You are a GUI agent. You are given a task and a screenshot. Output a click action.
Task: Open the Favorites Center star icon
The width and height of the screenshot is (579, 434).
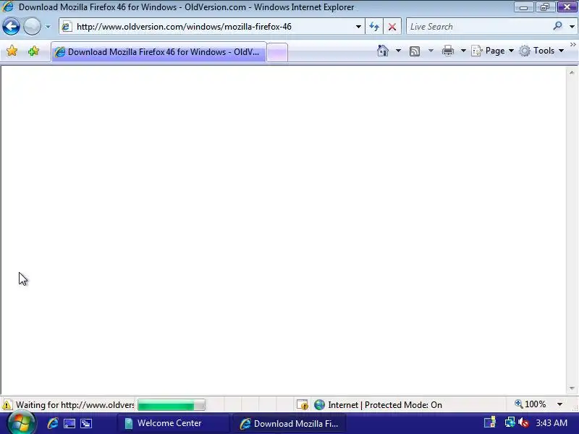[x=12, y=51]
